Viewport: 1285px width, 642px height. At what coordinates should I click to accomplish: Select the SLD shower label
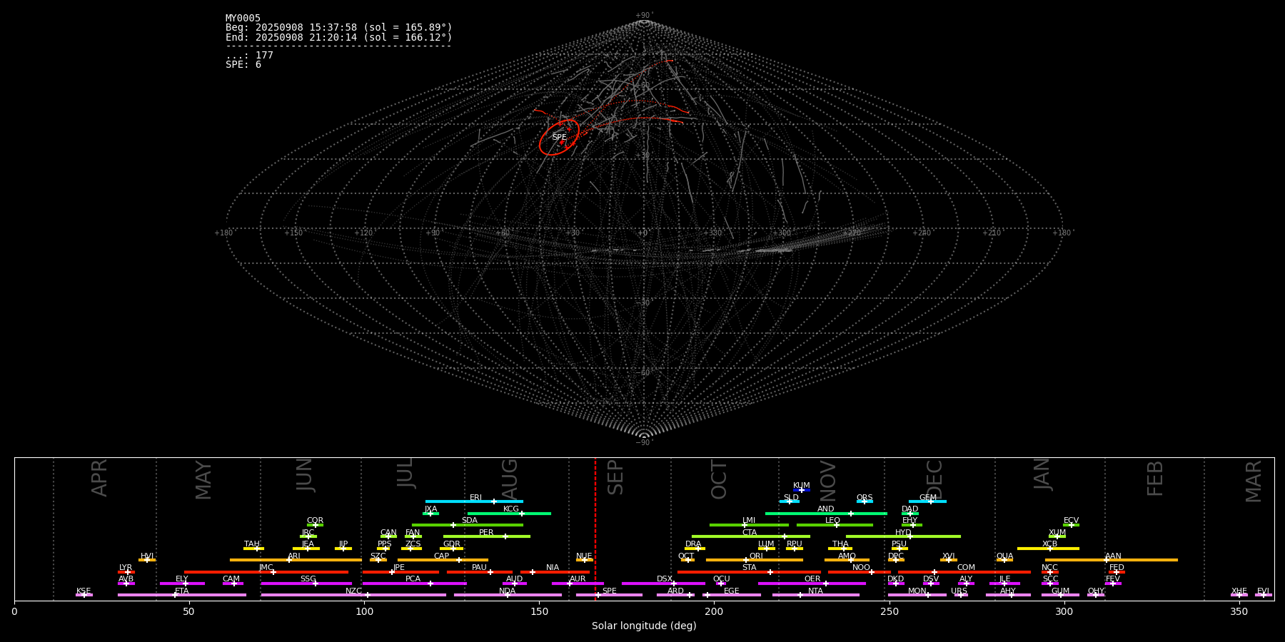point(791,498)
